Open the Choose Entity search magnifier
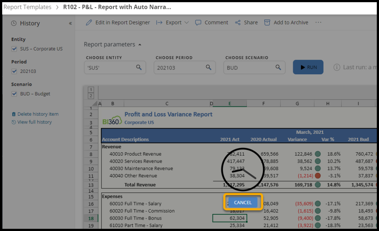Viewport: 379px width, 231px height. [x=139, y=67]
